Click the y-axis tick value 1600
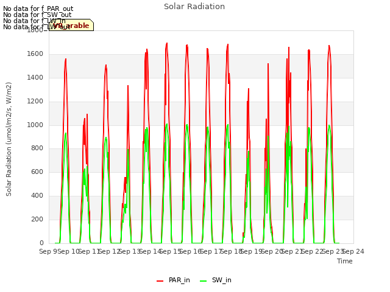This screenshot has height=292, width=390. pyautogui.click(x=35, y=54)
